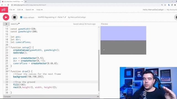Click the code editor vertical scrollbar
177x99 pixels.
pyautogui.click(x=99, y=70)
